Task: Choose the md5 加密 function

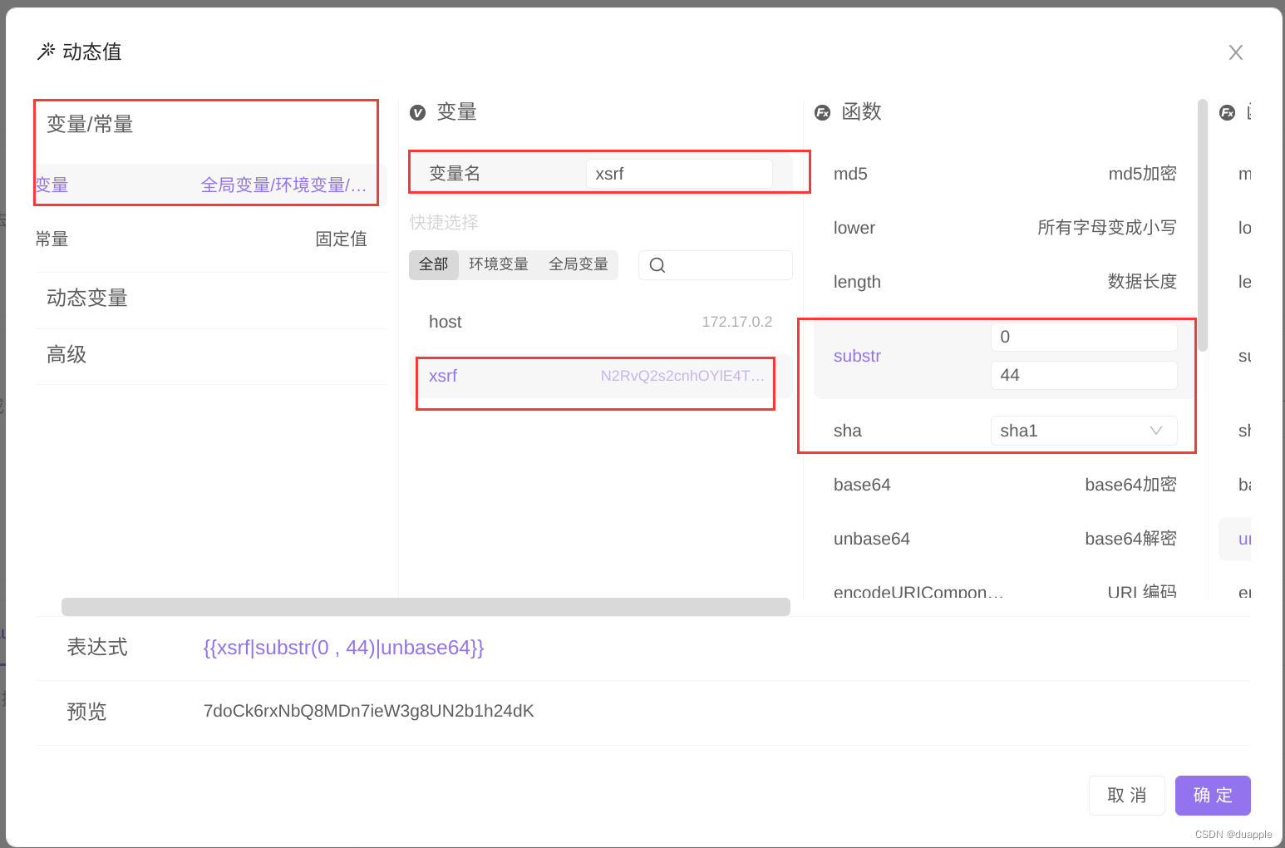Action: click(1005, 174)
